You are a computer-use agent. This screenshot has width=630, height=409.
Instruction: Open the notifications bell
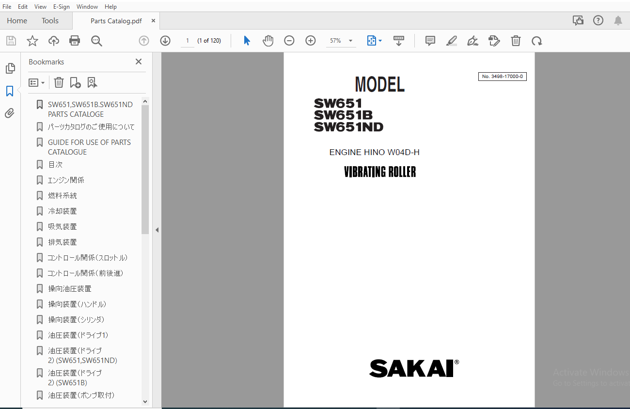click(618, 20)
